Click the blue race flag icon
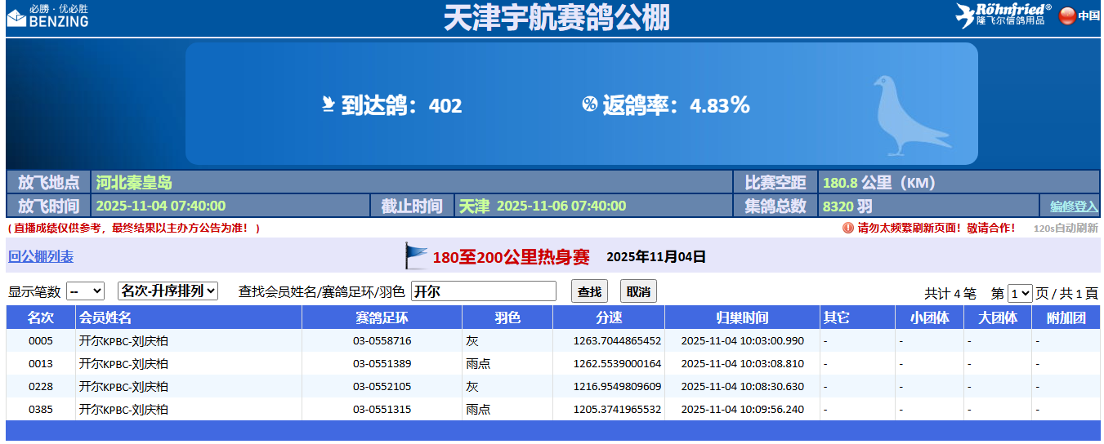The height and width of the screenshot is (444, 1104). pyautogui.click(x=416, y=256)
